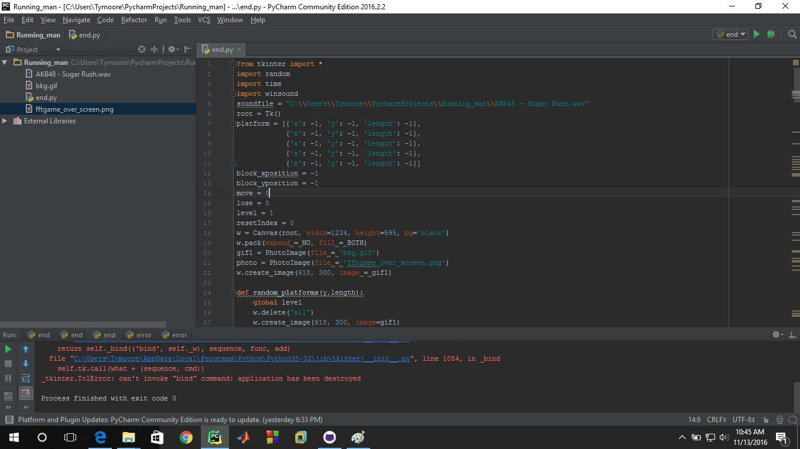Image resolution: width=800 pixels, height=449 pixels.
Task: Rerun the program from Run panel
Action: (x=8, y=349)
